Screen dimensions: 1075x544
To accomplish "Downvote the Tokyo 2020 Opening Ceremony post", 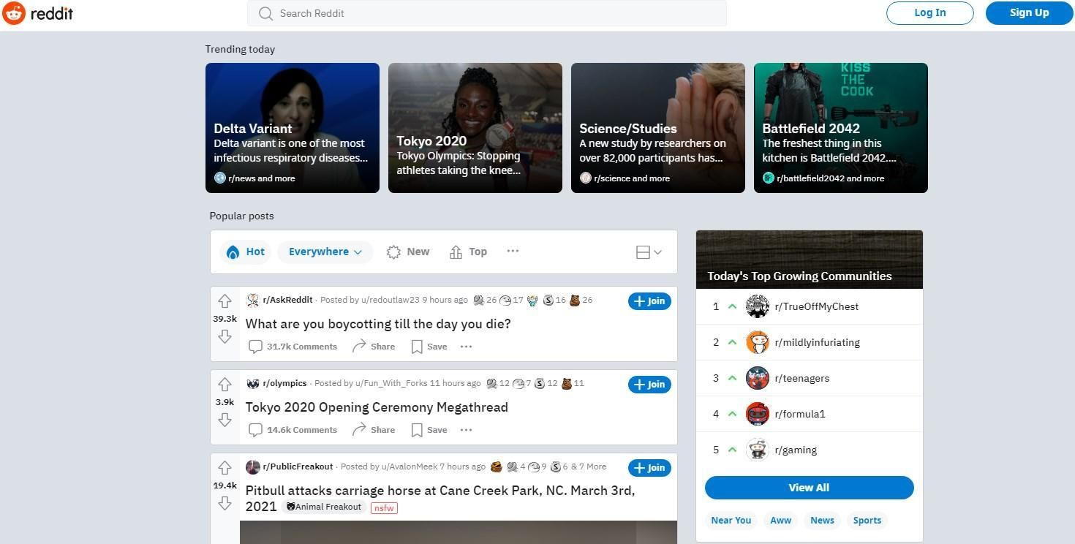I will 225,420.
